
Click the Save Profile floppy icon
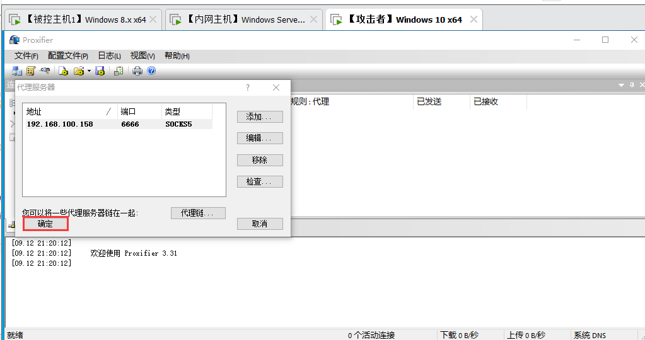(x=100, y=71)
